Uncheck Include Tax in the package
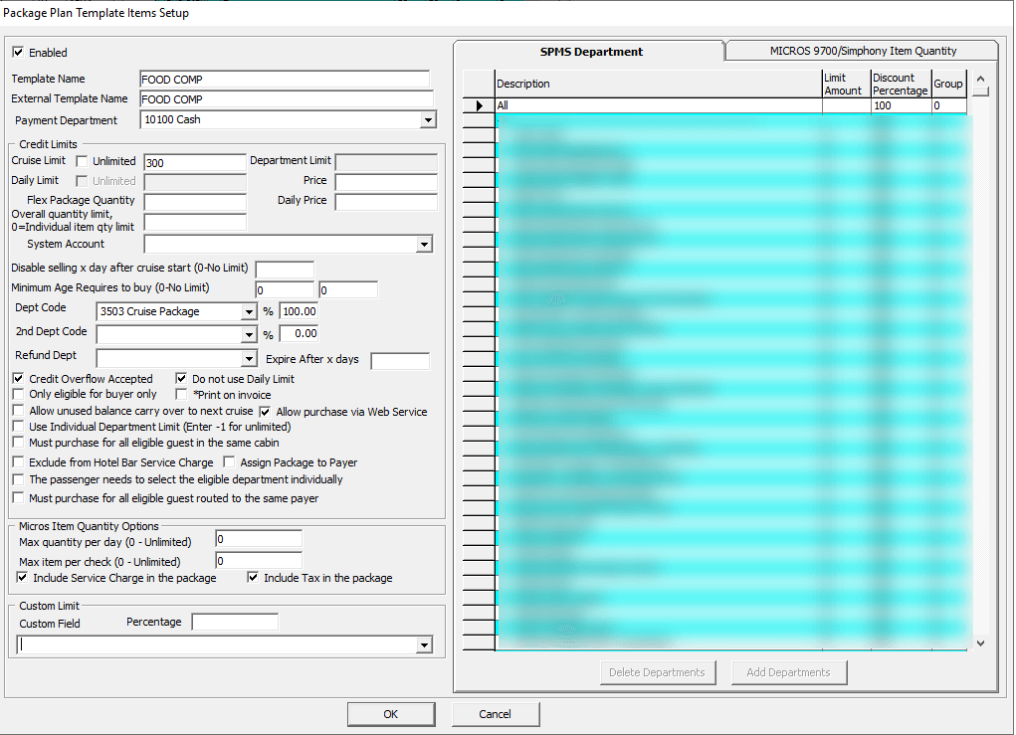This screenshot has width=1016, height=735. tap(253, 578)
